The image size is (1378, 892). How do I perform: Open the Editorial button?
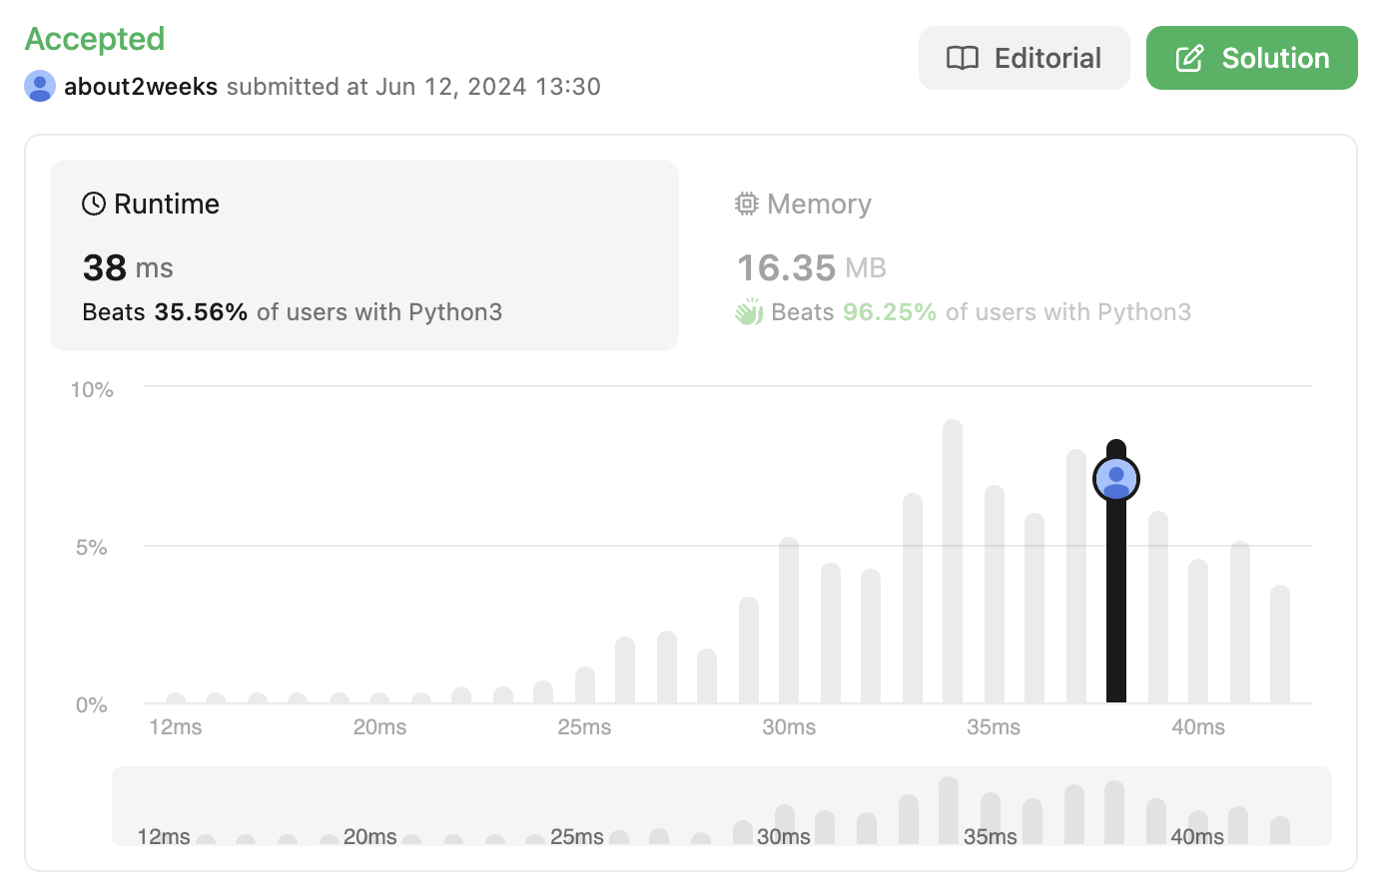1024,58
